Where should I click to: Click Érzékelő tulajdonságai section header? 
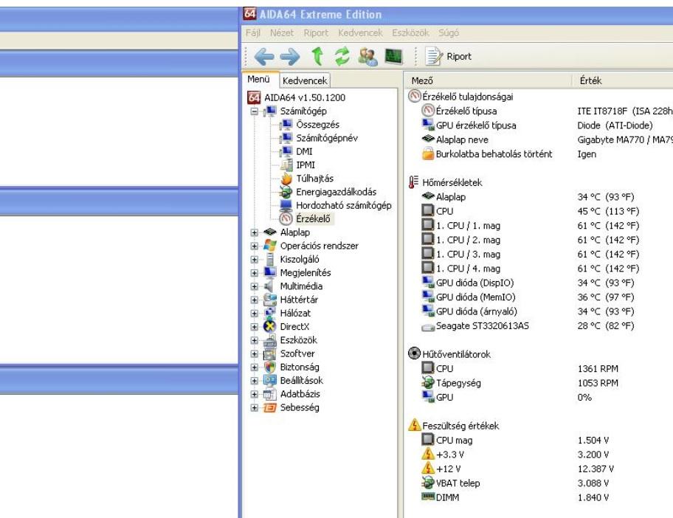click(x=467, y=97)
